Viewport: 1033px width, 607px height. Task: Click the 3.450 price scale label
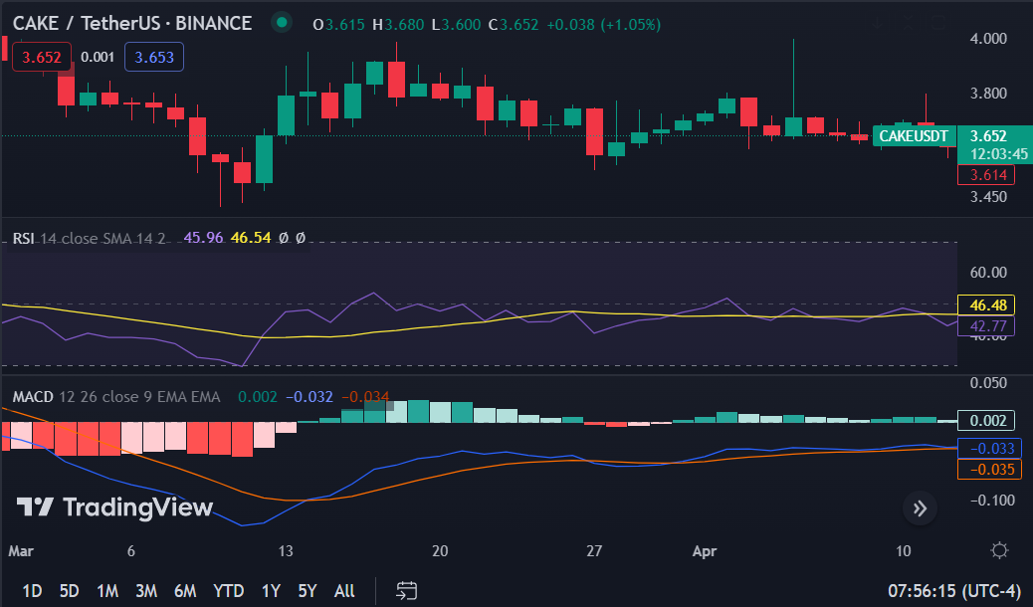coord(988,196)
